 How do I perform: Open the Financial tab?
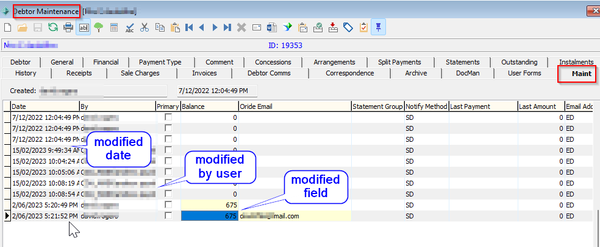[106, 62]
